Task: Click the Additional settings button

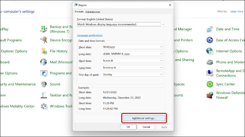Action: [x=144, y=118]
